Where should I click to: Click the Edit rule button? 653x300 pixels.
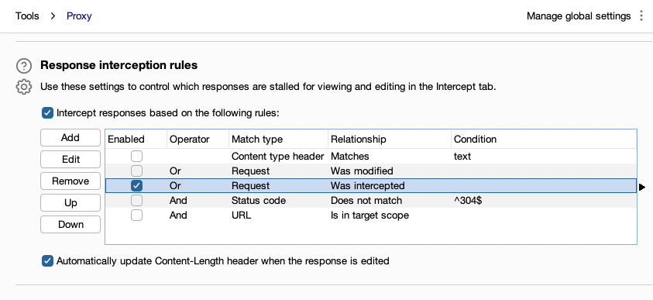point(70,160)
